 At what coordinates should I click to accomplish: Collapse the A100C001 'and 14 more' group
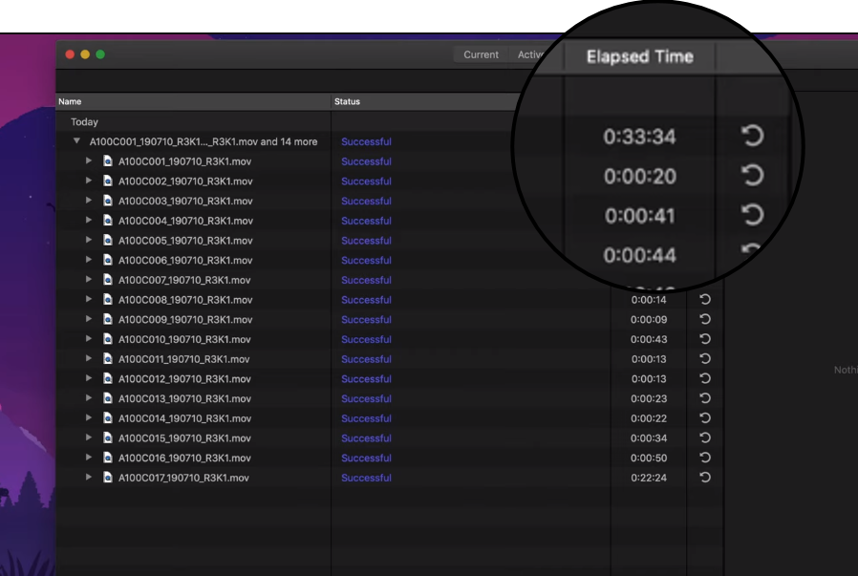76,141
